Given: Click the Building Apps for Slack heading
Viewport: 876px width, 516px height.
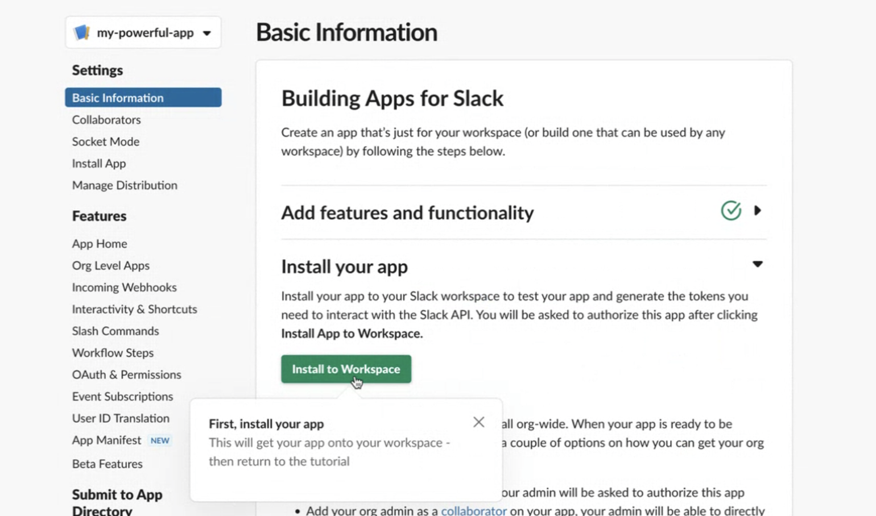Looking at the screenshot, I should point(392,98).
